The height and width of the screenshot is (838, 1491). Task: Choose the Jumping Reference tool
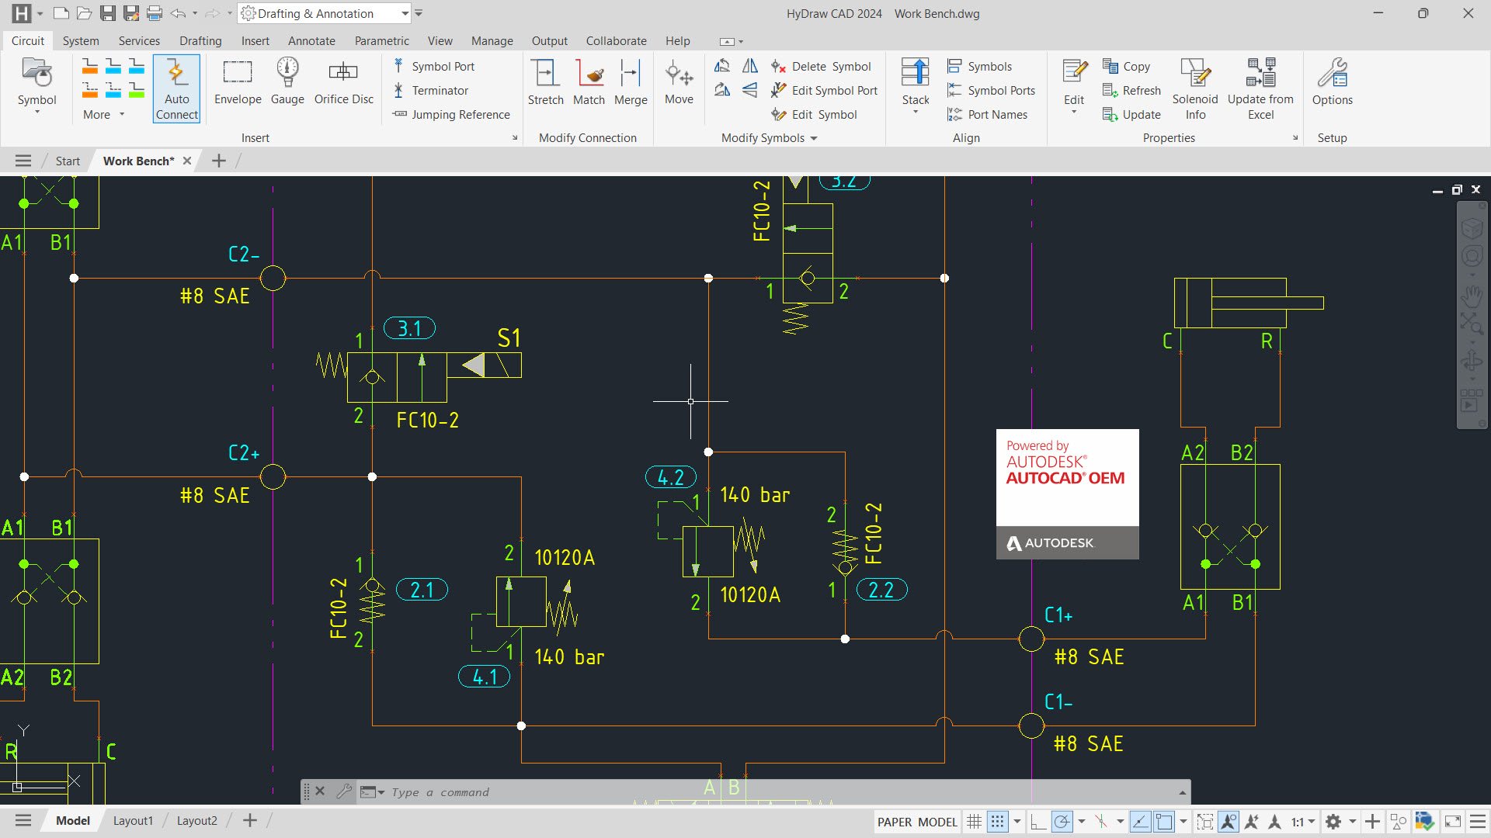pos(452,115)
